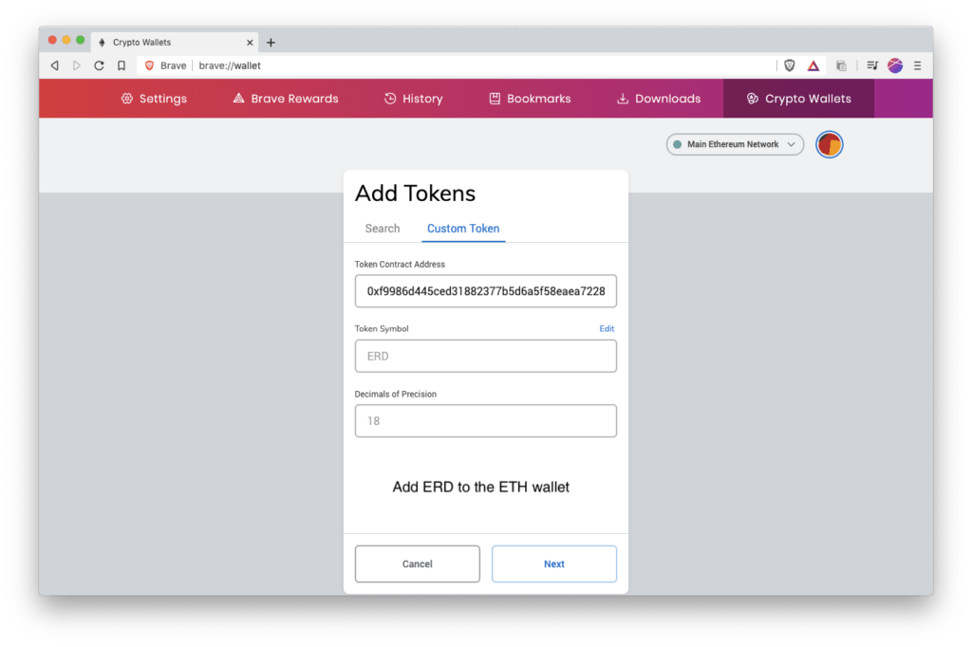The image size is (972, 647).
Task: Open the Brave Rewards BAT triangle icon
Action: (813, 65)
